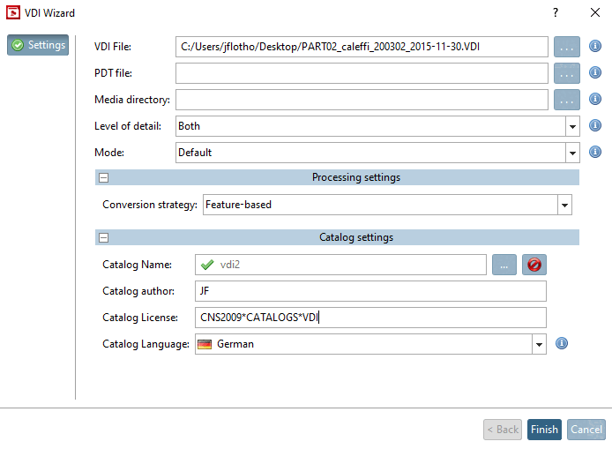Open the Mode info icon

point(595,153)
